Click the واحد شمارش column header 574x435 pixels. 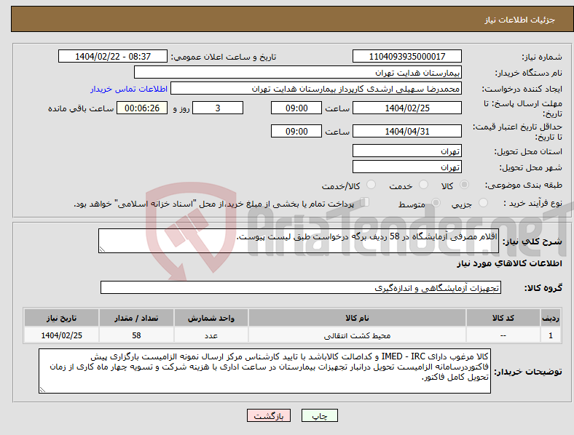click(x=211, y=318)
